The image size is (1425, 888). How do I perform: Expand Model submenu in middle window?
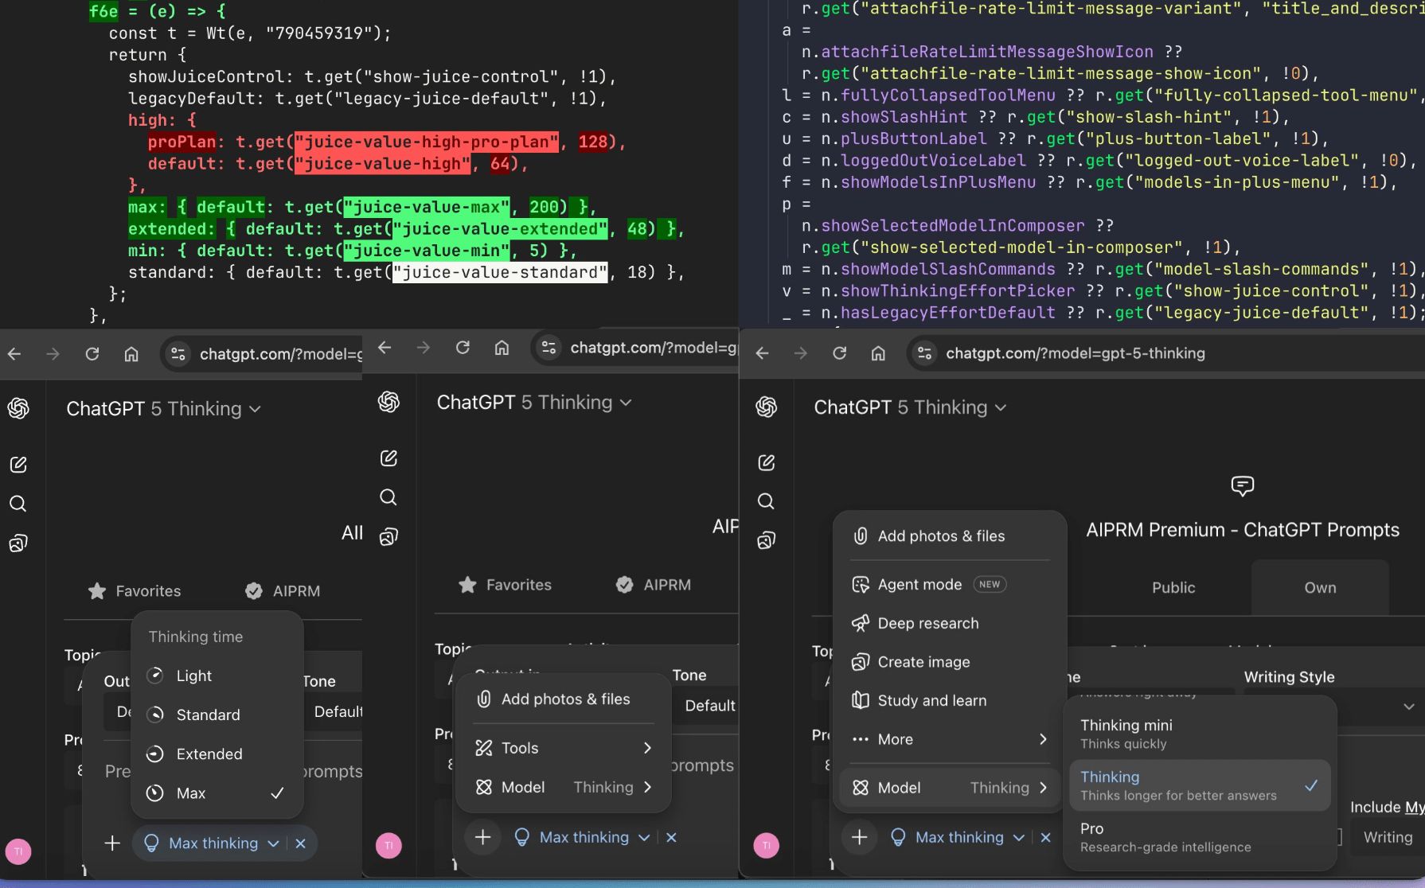pyautogui.click(x=564, y=787)
